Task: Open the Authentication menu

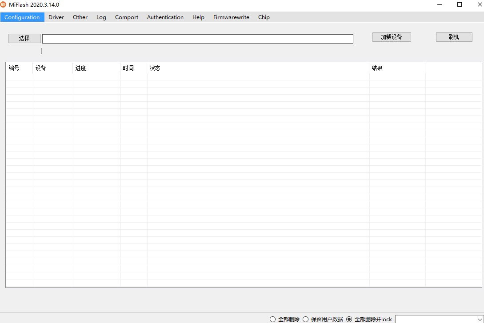Action: click(x=165, y=17)
